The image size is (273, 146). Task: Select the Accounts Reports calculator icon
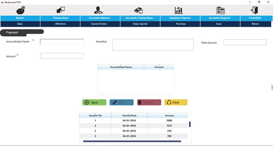(x=220, y=10)
